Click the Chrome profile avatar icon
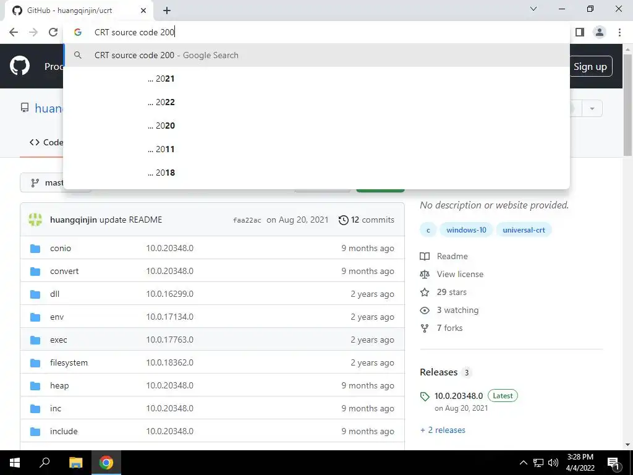The width and height of the screenshot is (633, 475). click(600, 32)
